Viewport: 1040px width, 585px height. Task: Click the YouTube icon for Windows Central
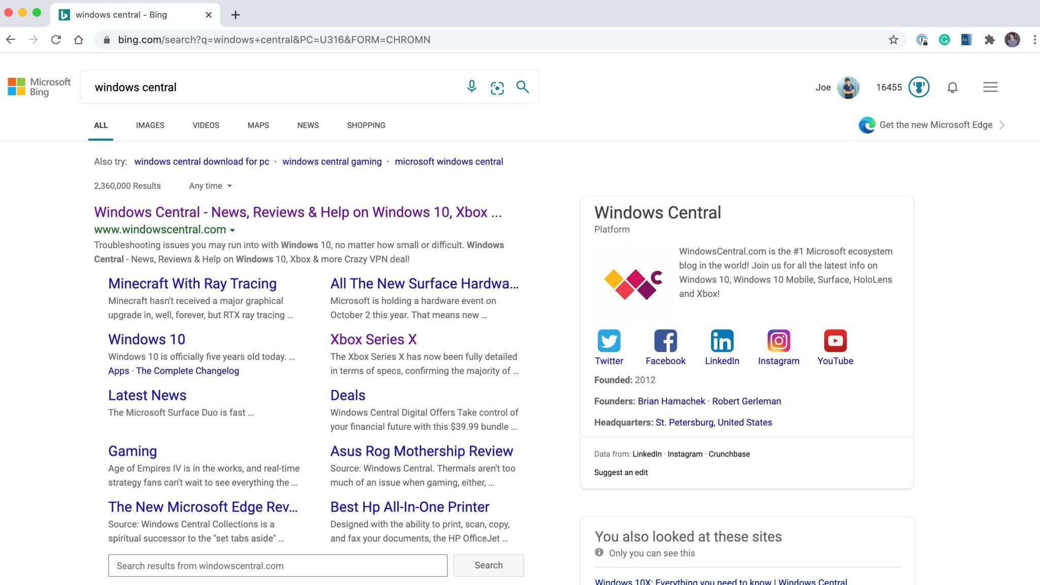[835, 340]
